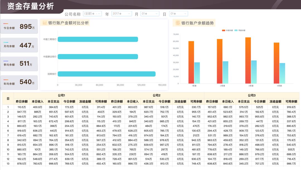301x170 pixels.
Task: Click 公司1 昨日余额 column header
Action: click(22, 101)
